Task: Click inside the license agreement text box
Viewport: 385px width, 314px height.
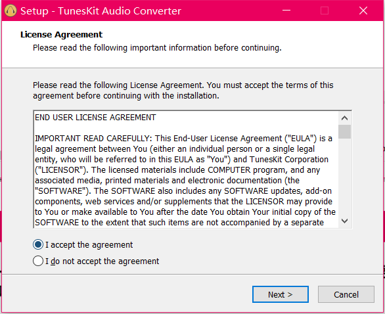Action: 187,169
